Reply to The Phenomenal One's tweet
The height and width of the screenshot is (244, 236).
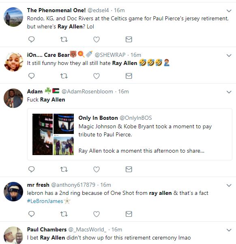(31, 39)
